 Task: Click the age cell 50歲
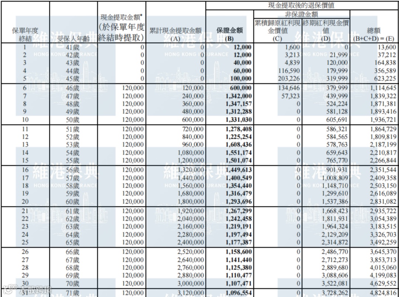pos(72,120)
